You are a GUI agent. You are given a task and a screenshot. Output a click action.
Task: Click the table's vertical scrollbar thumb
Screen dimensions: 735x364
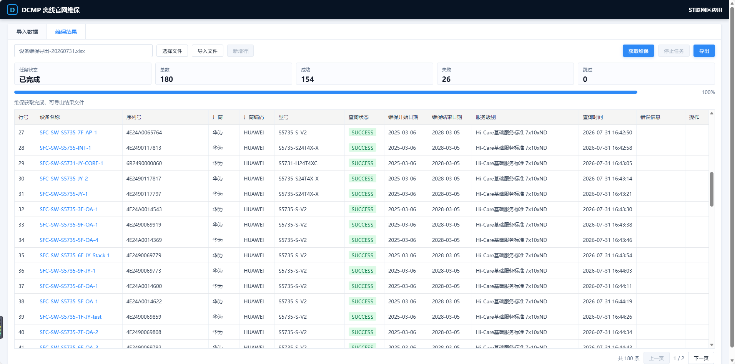(x=712, y=189)
